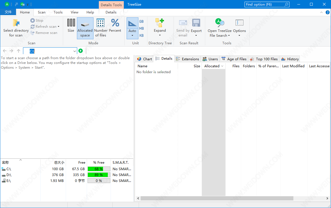Click Refresh scan icon
Screen dimensions: 331x208
[33, 27]
